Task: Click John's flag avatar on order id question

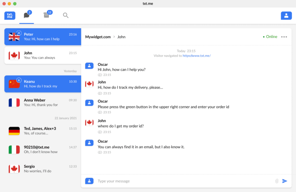Action: click(x=89, y=122)
